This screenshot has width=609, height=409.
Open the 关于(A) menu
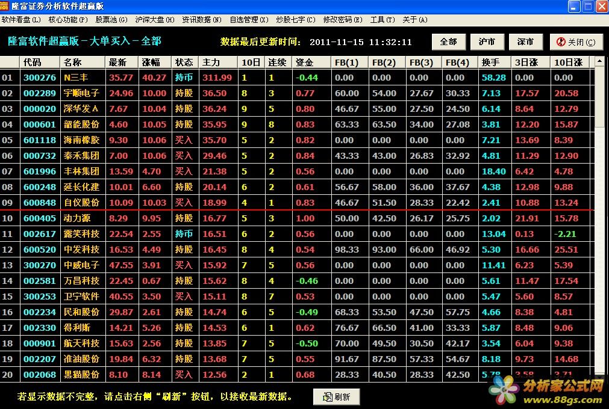click(x=415, y=20)
